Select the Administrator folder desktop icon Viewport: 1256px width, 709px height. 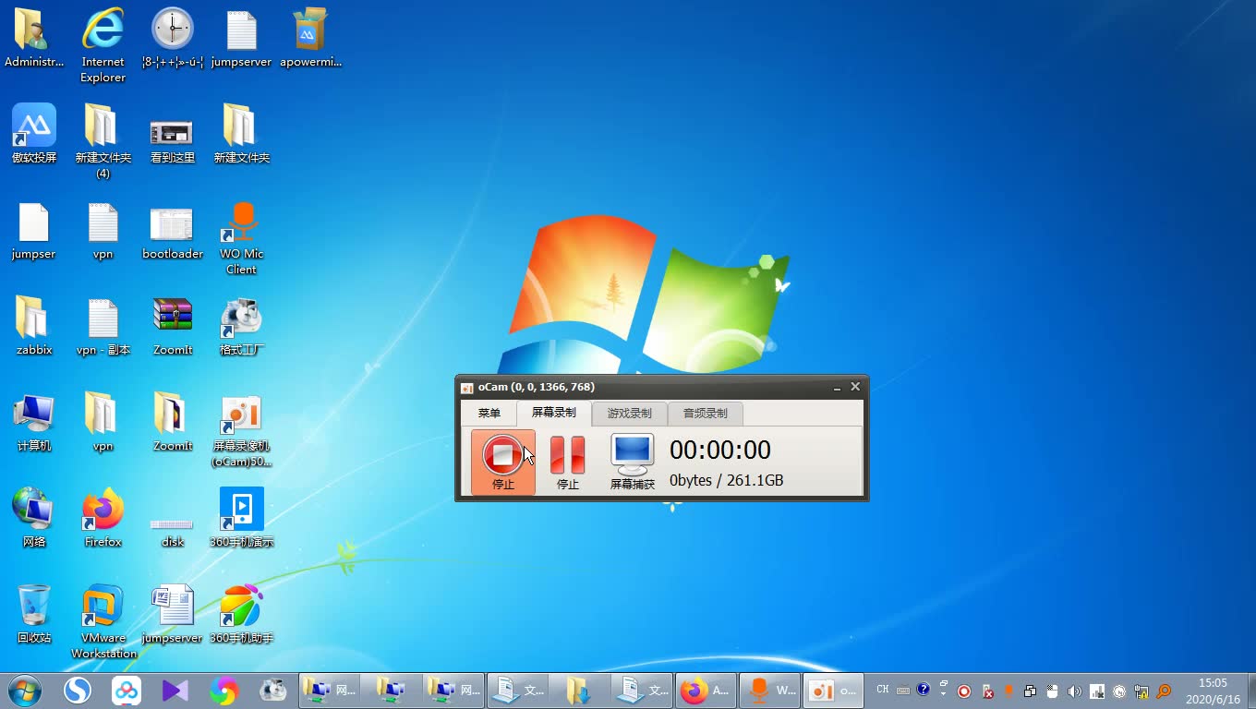[x=34, y=39]
